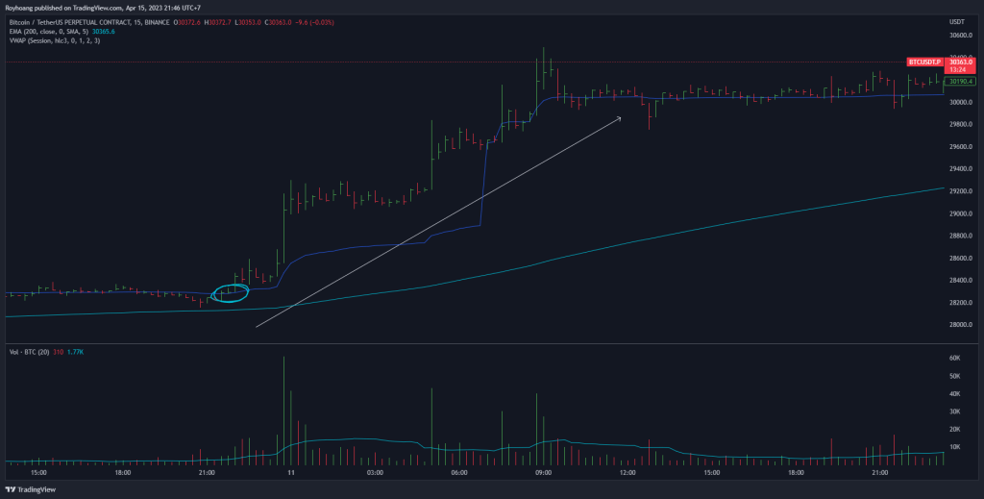
Task: Click the cyan ellipse drawing on the chart
Action: [230, 292]
